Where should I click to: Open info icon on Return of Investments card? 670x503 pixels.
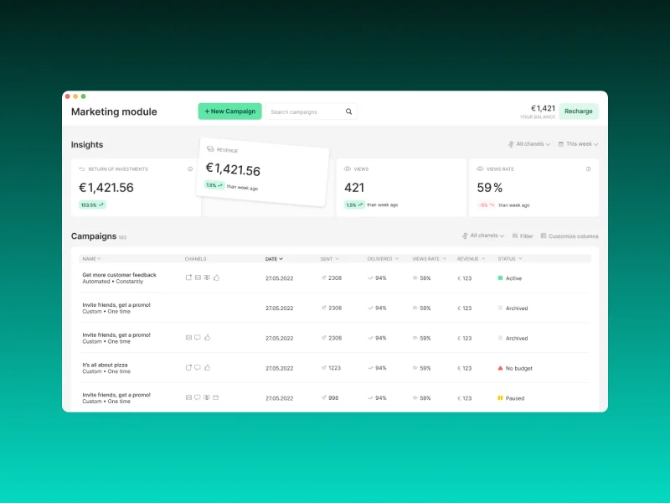[x=190, y=169]
